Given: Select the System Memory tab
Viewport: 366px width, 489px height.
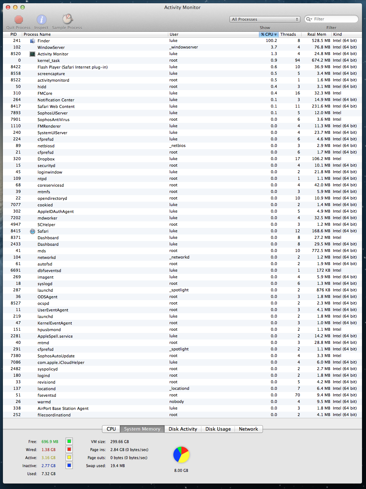Looking at the screenshot, I should coord(142,429).
